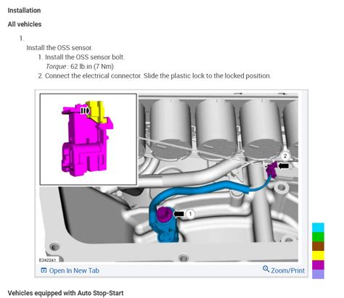The height and width of the screenshot is (298, 344).
Task: Pick the cyan color swatch
Action: point(318,228)
